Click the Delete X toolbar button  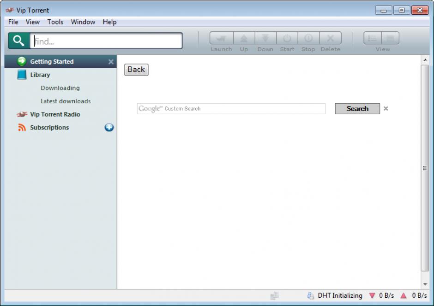pyautogui.click(x=330, y=38)
